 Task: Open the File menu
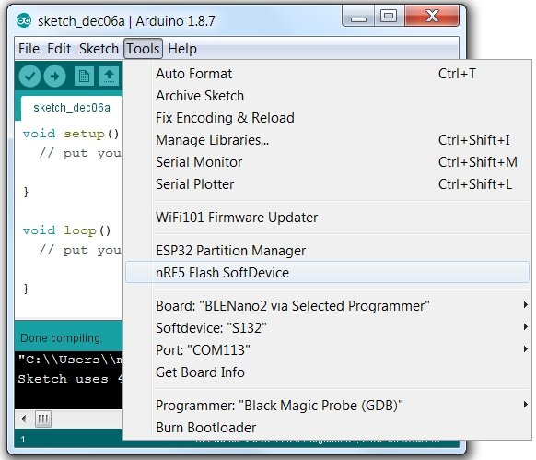click(29, 49)
